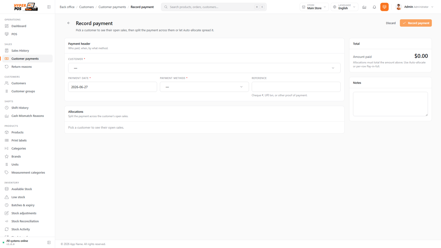Click the $0.00 amount paid value
The width and height of the screenshot is (441, 248).
point(421,56)
